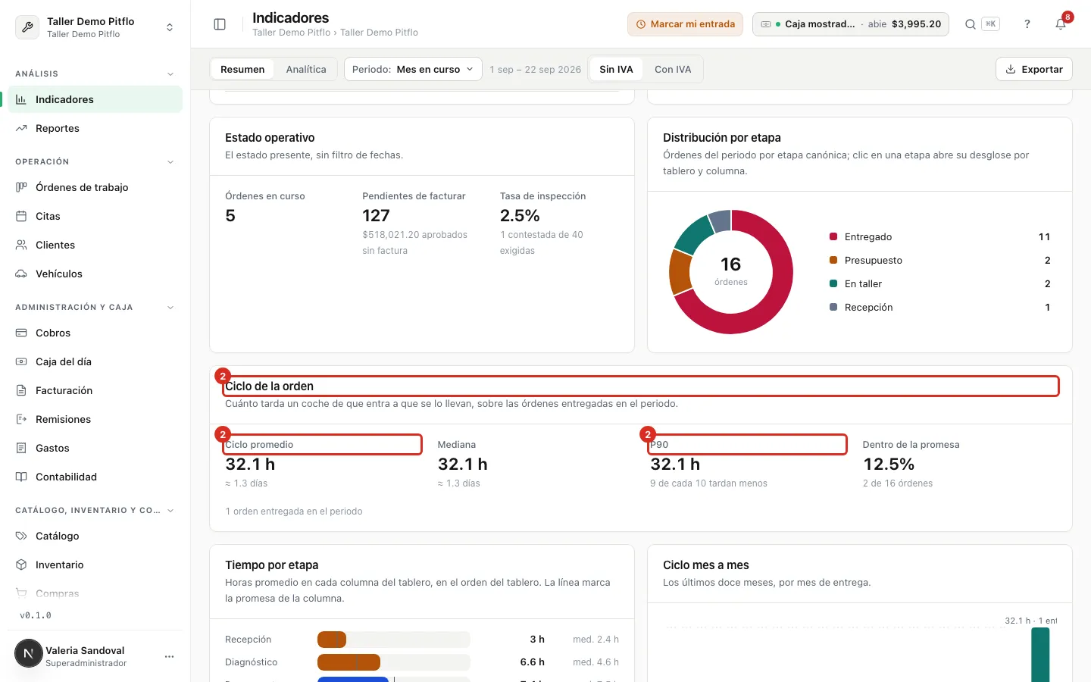Collapse the Administración y Caja section
Viewport: 1091px width, 682px height.
[x=170, y=307]
